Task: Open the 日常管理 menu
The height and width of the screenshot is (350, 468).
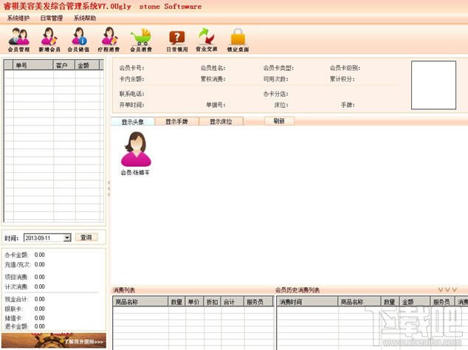Action: [x=52, y=18]
